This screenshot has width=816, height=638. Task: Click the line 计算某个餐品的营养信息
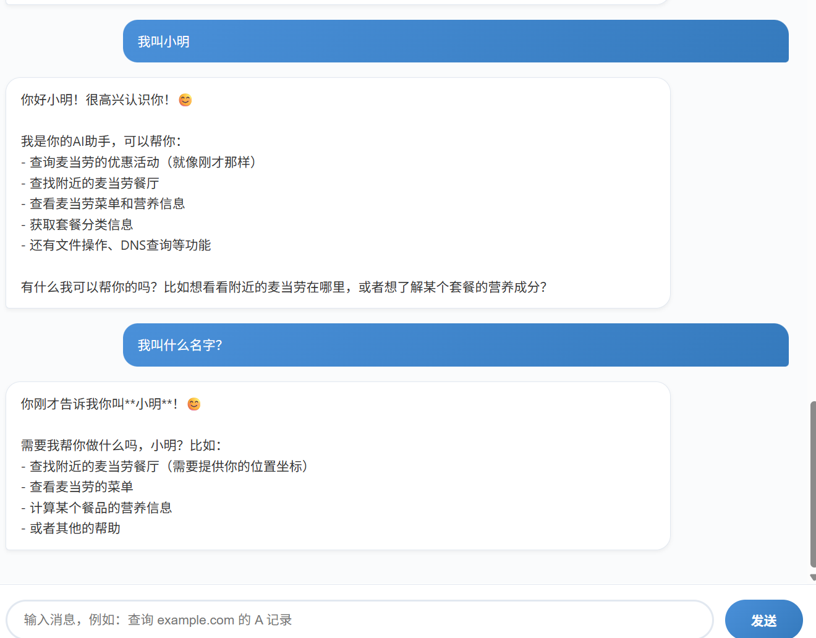pos(96,508)
